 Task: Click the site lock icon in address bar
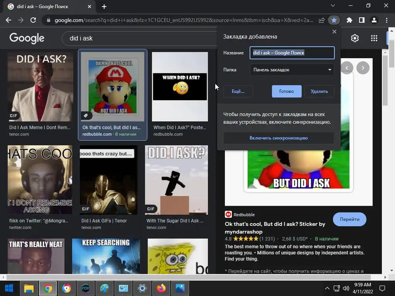point(49,20)
